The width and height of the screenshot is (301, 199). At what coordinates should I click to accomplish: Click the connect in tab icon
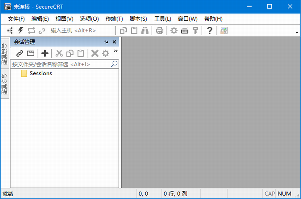pos(30,53)
